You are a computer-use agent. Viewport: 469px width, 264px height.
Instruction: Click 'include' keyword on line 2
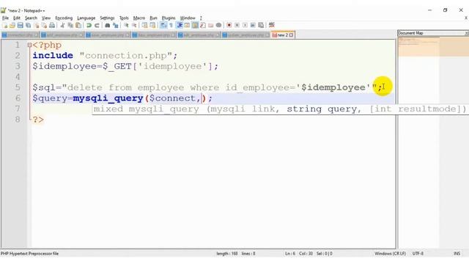[53, 56]
